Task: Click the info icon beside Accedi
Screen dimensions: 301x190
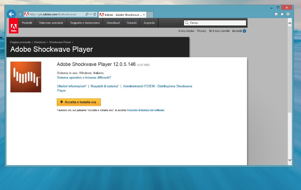Action: click(x=244, y=31)
